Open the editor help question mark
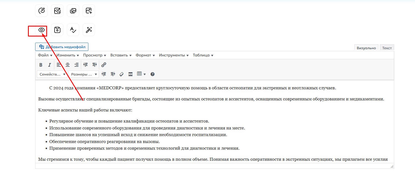Viewport: 415px width, 192px height. tap(152, 74)
